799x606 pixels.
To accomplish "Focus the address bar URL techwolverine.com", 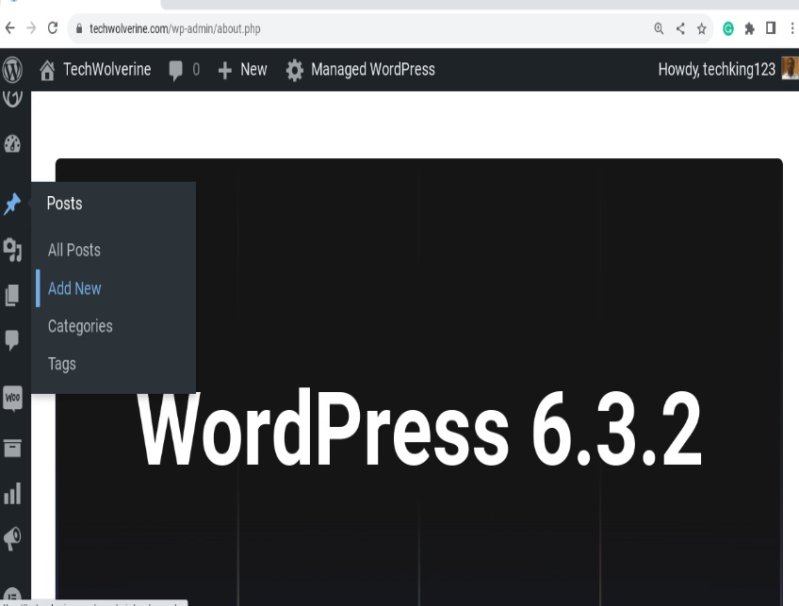I will point(175,28).
